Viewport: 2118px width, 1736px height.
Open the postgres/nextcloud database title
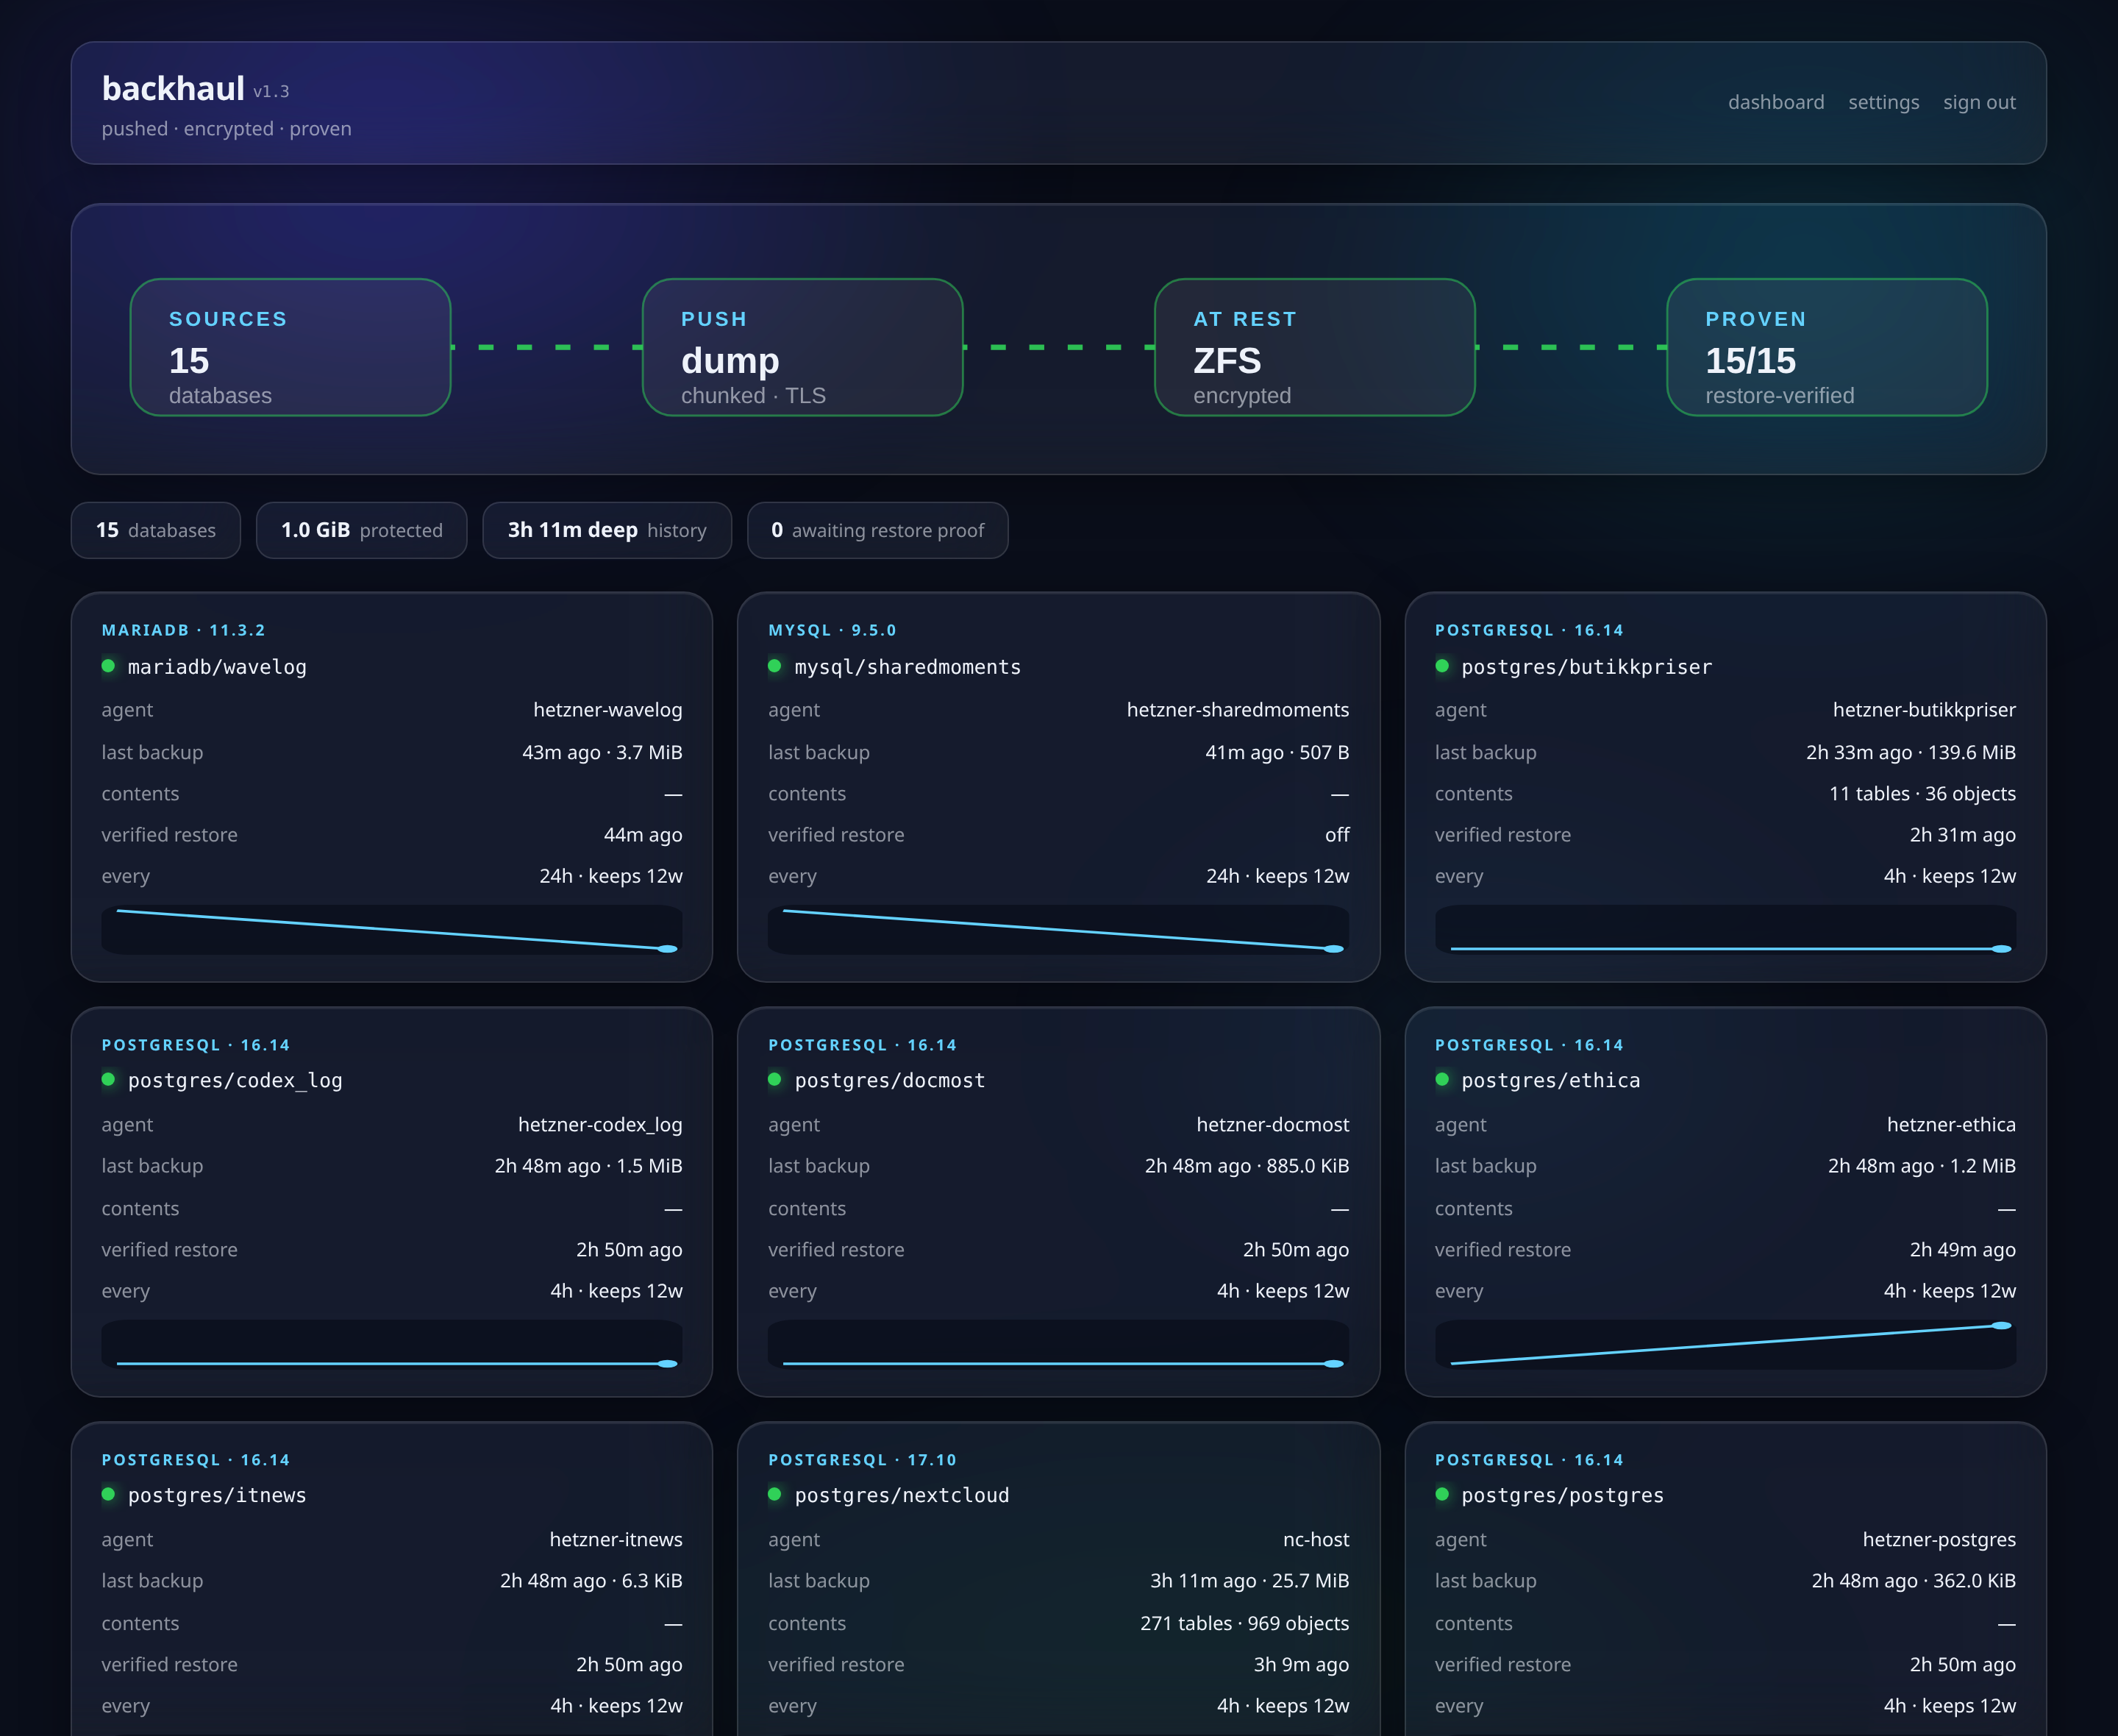coord(902,1496)
